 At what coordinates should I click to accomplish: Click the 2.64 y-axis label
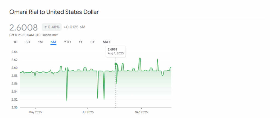click(14, 52)
